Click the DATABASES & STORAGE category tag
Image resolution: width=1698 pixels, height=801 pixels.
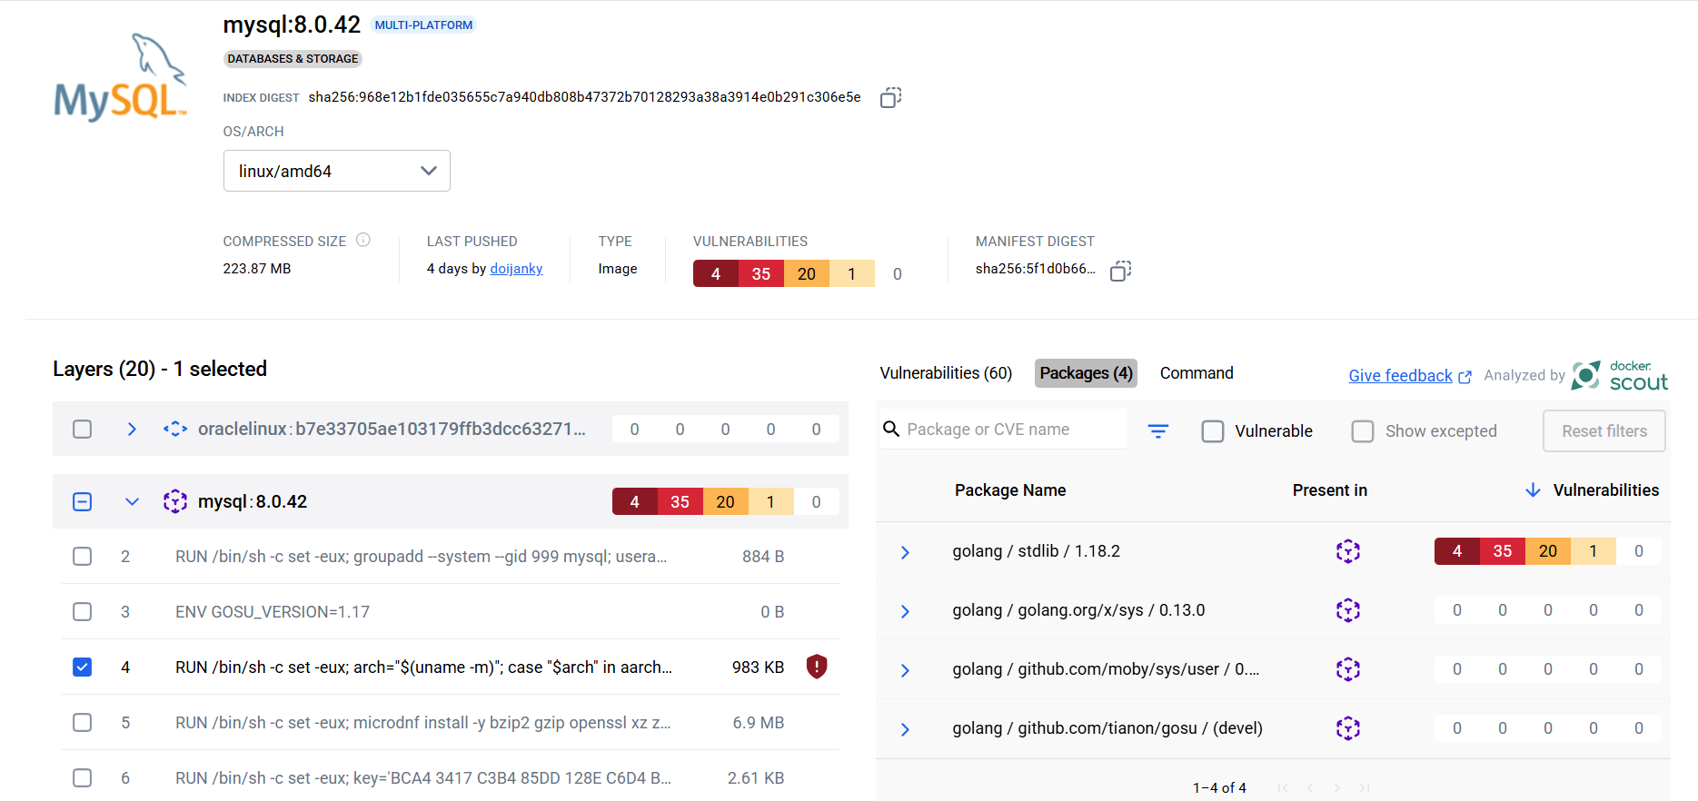click(293, 59)
